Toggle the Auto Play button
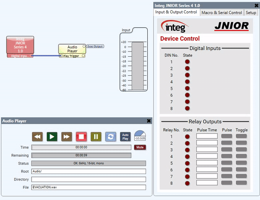This screenshot has height=200, width=260. pos(125,137)
